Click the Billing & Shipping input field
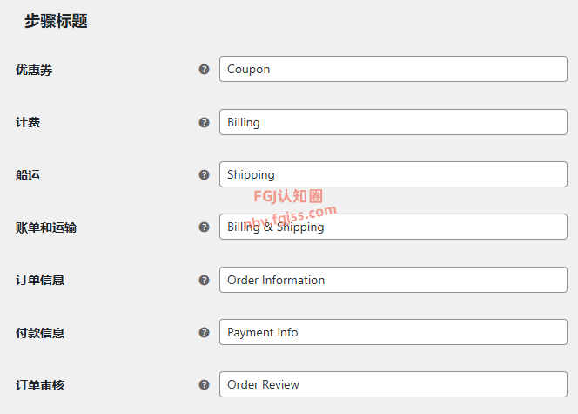This screenshot has width=578, height=414. 393,227
